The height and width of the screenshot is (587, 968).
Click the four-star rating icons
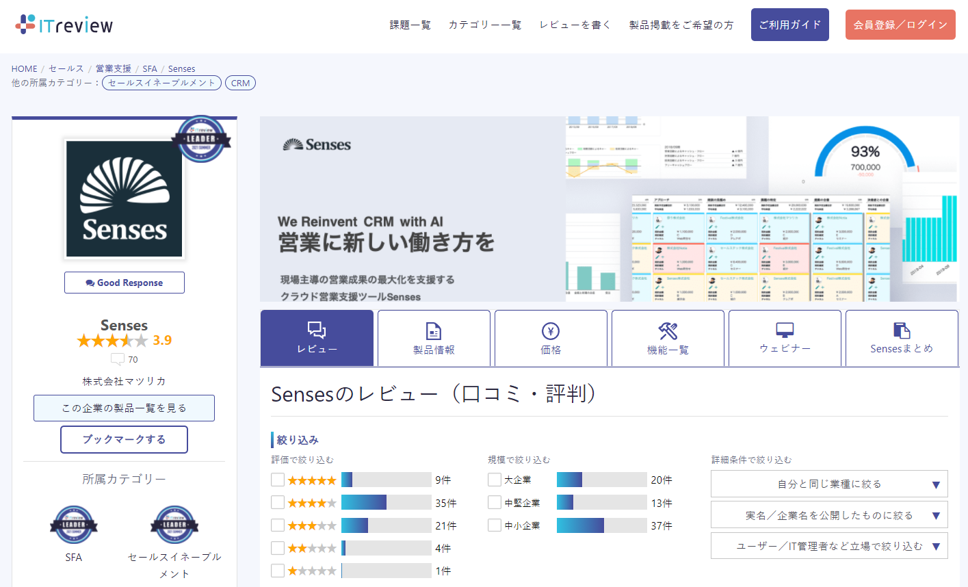pos(312,503)
